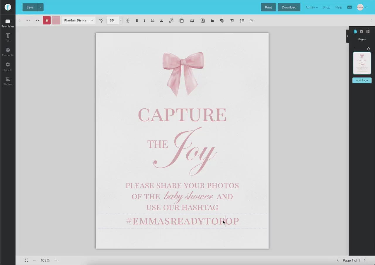Click the text shadow/stroke S icon

(202, 20)
